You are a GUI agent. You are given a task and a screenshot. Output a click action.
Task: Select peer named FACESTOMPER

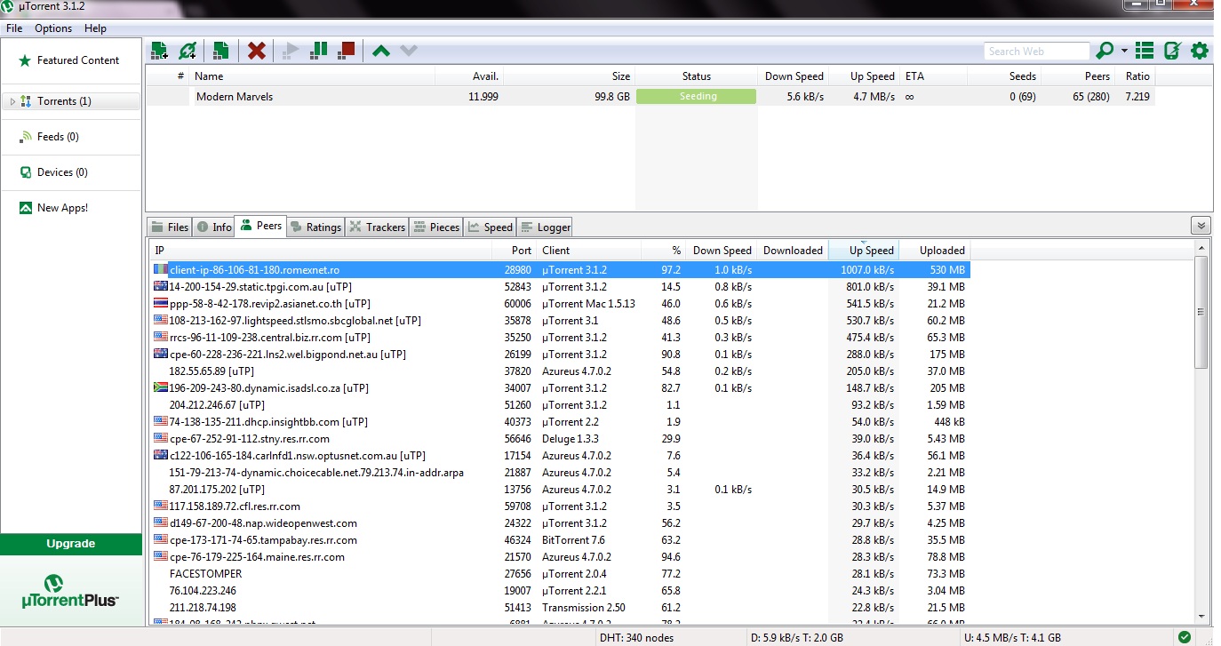pos(560,573)
